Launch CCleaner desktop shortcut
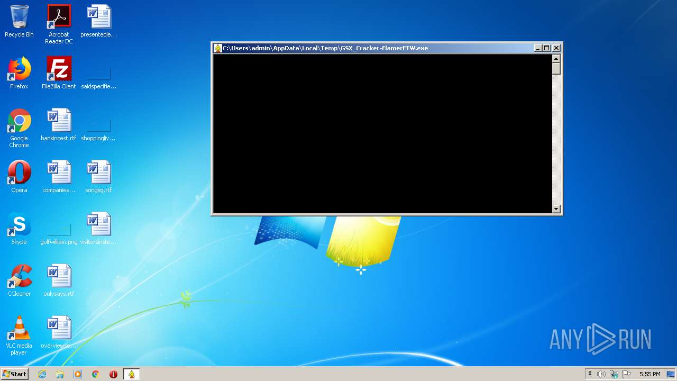The width and height of the screenshot is (677, 381). click(x=19, y=280)
